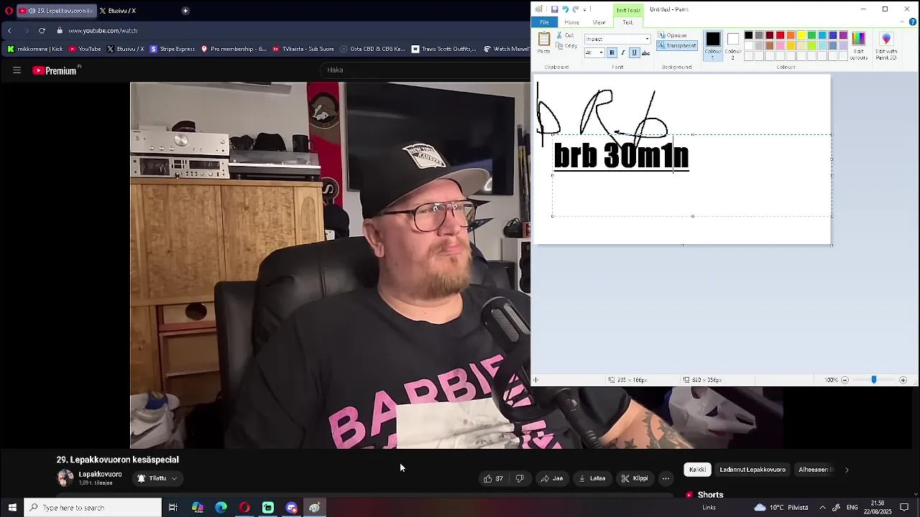Image resolution: width=920 pixels, height=517 pixels.
Task: Open Edit colours in Paint
Action: point(858,45)
